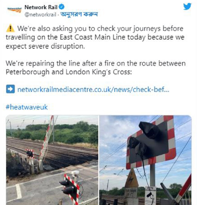Click the yellow warning sign emoji
Viewport: 197px width, 205px height.
pos(10,28)
